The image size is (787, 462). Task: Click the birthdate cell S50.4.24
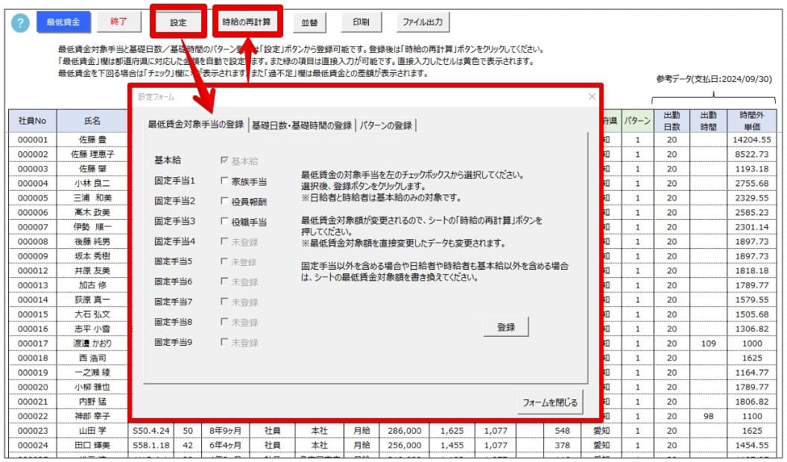point(151,431)
